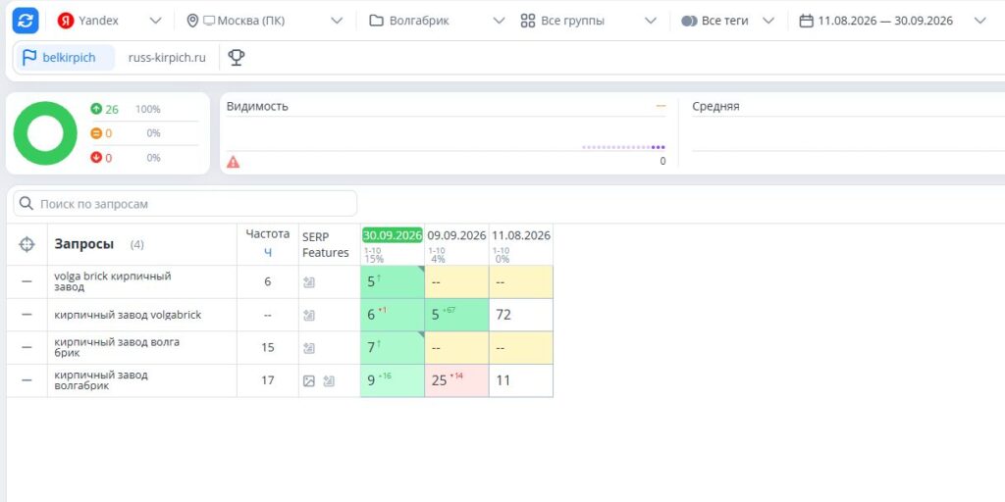
Task: Click sitelinks SERP icon in волгабрик row
Action: click(x=329, y=381)
